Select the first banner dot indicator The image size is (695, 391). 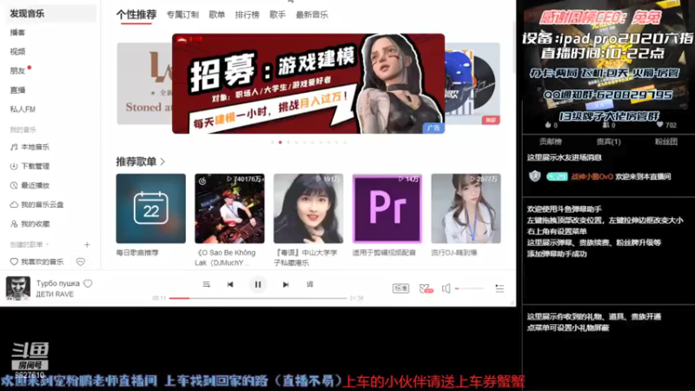click(272, 142)
